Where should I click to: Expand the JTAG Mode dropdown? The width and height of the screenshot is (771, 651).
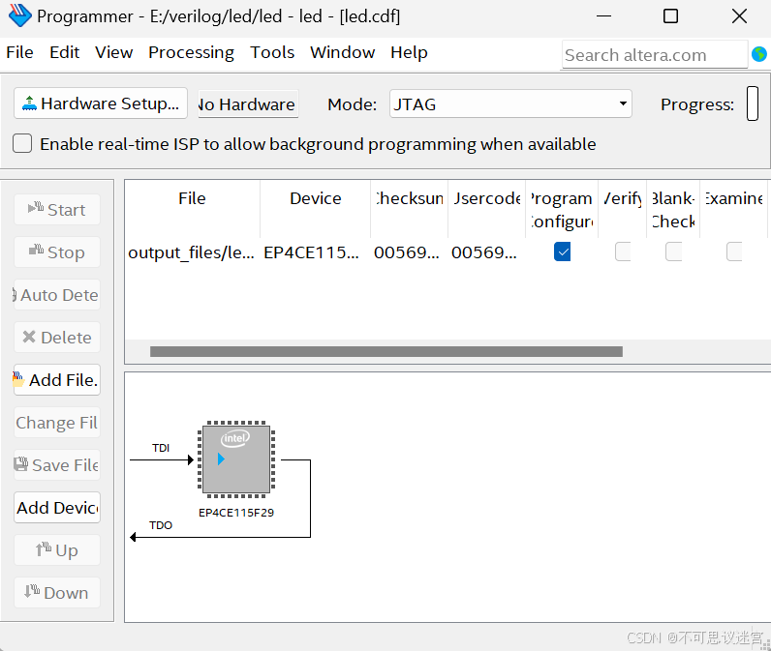click(510, 104)
